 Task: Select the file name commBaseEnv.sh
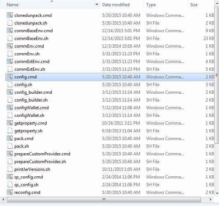tap(31, 38)
